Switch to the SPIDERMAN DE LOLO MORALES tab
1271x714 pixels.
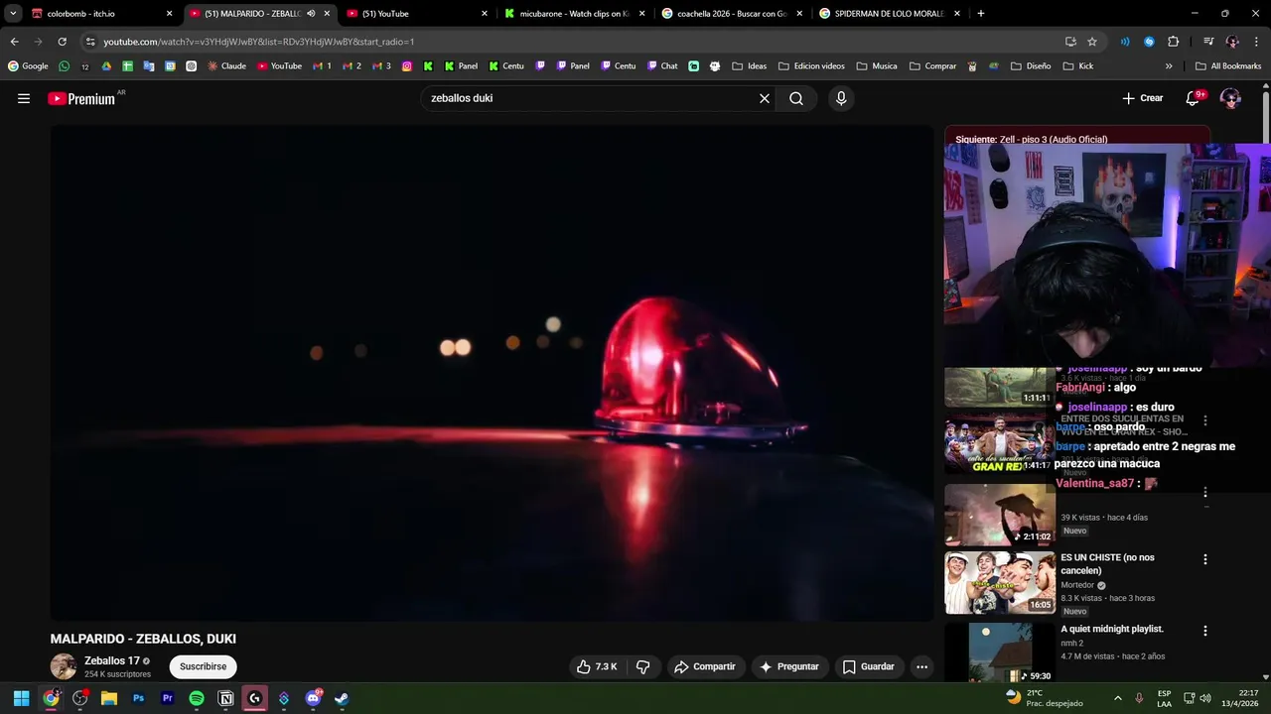tap(890, 14)
